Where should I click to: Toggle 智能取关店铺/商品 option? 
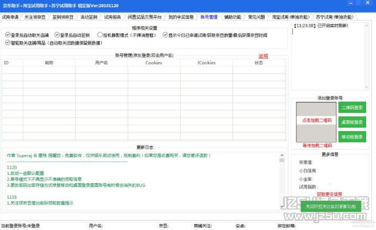click(54, 43)
